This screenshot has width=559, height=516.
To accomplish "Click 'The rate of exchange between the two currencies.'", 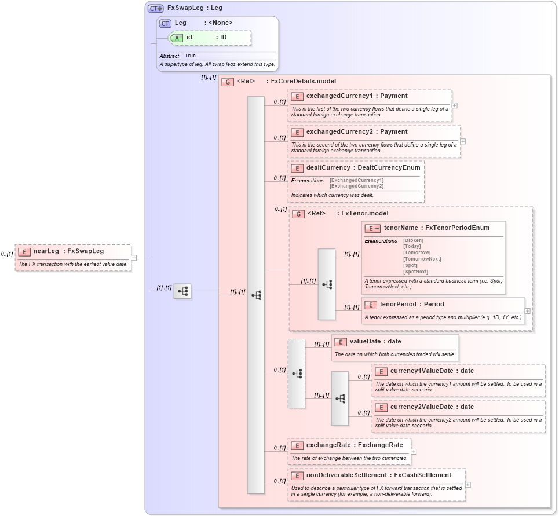I will click(x=349, y=458).
